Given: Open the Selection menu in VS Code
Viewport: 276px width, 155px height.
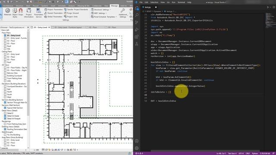Looking at the screenshot, I should click(x=154, y=2).
